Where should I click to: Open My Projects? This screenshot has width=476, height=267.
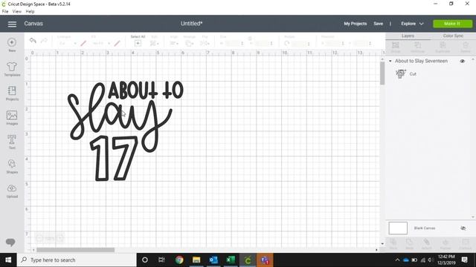click(356, 24)
